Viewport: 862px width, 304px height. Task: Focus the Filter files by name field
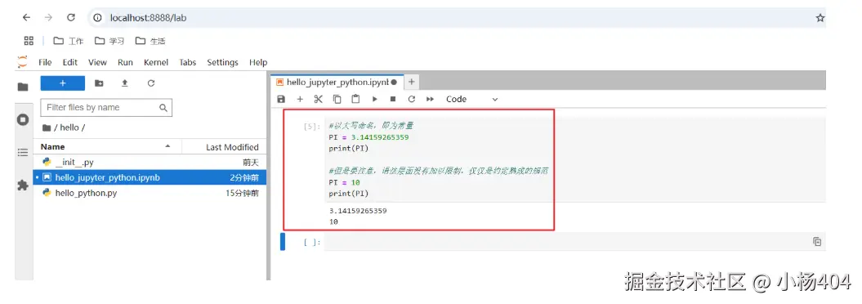click(106, 108)
